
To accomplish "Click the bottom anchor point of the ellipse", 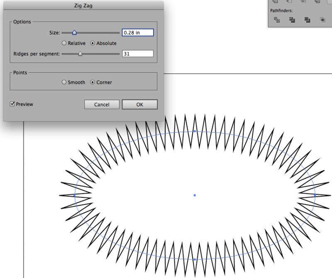I will pos(195,259).
